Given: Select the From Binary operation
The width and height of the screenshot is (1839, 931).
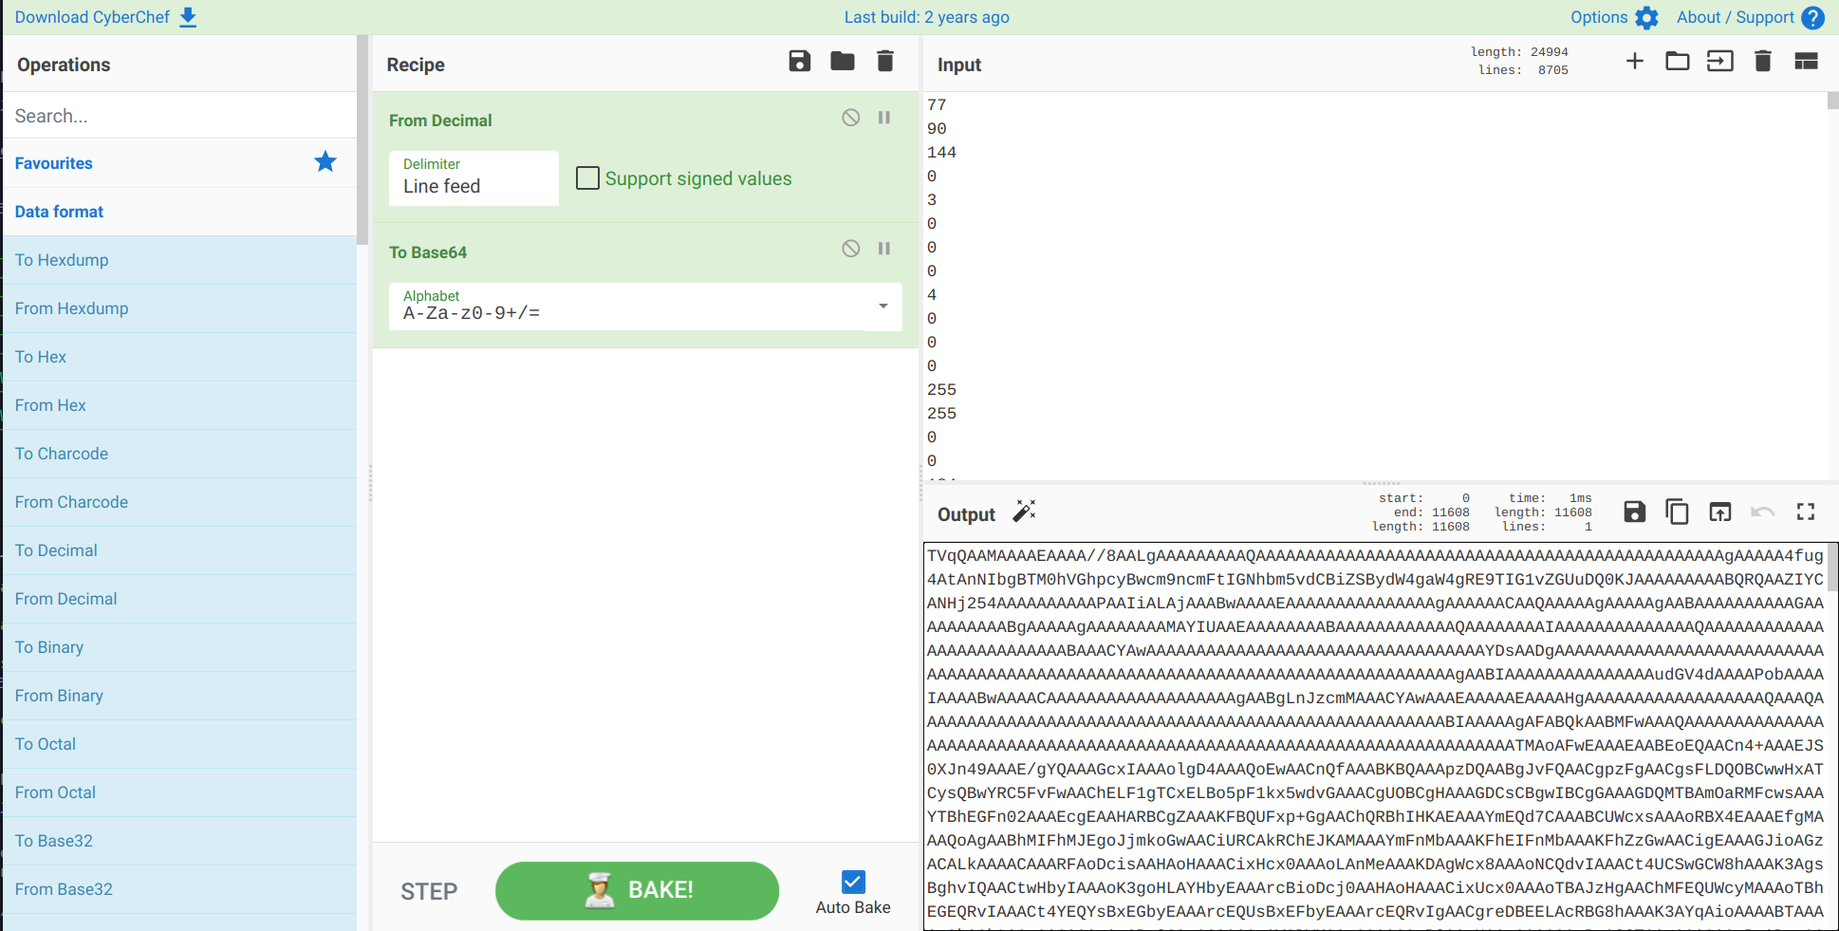Looking at the screenshot, I should coord(180,696).
